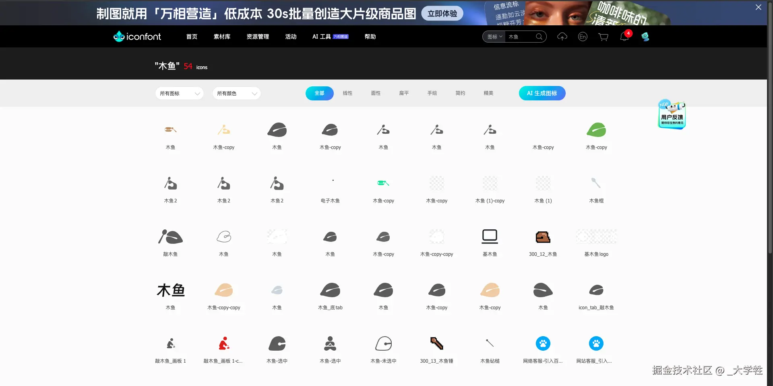Click the 立即体验 banner button
The width and height of the screenshot is (773, 386).
click(x=442, y=13)
